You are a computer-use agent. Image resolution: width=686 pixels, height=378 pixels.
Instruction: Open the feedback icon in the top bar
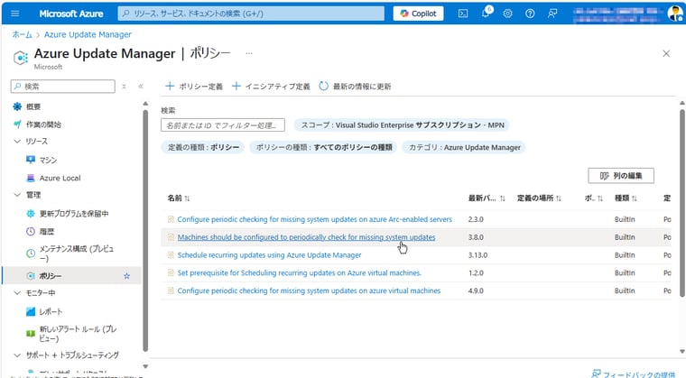552,14
